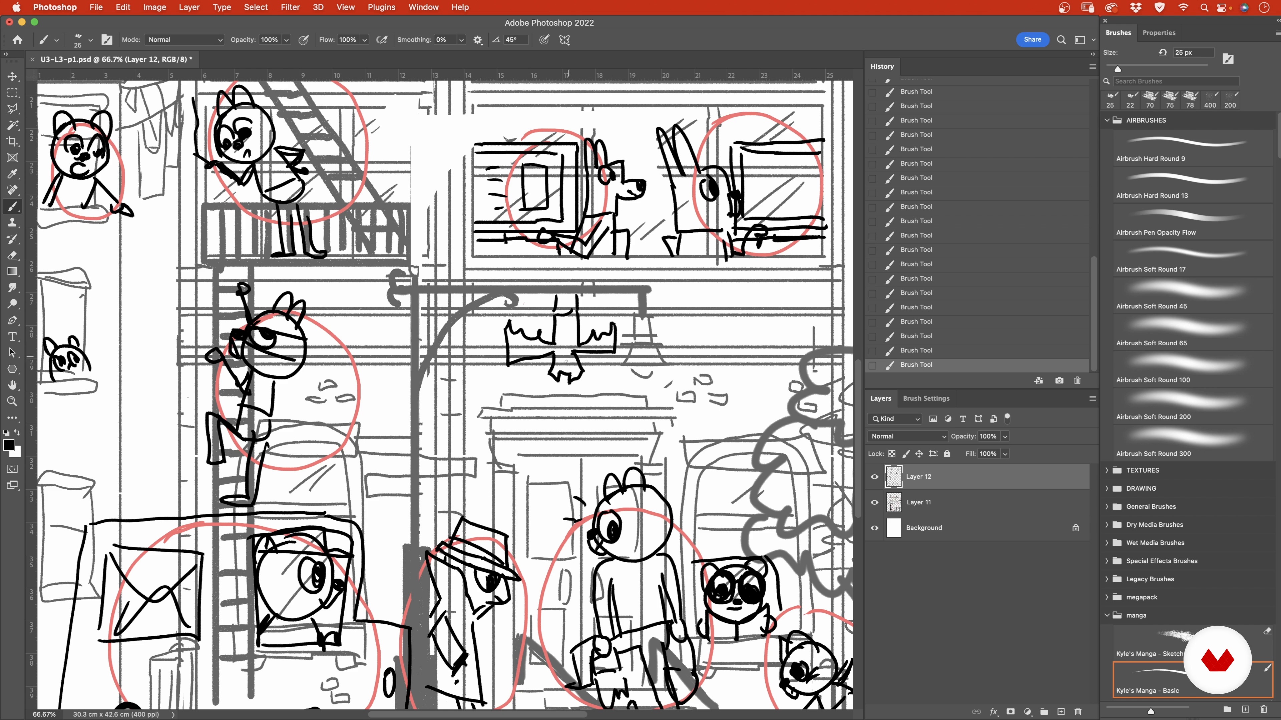The height and width of the screenshot is (720, 1281).
Task: Open the Opacity dropdown in options bar
Action: point(287,40)
